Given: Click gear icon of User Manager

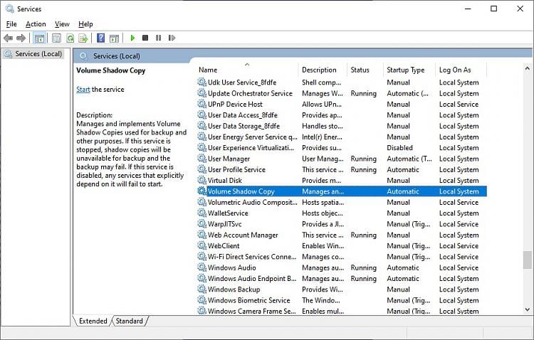Looking at the screenshot, I should pos(202,158).
